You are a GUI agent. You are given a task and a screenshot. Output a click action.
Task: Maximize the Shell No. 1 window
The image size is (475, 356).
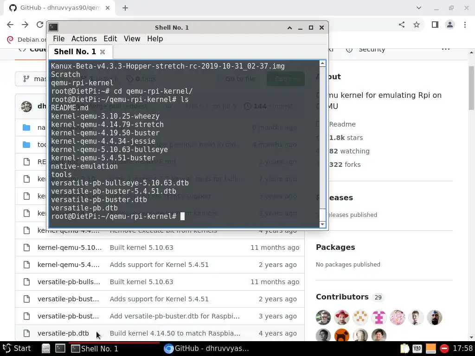point(311,27)
